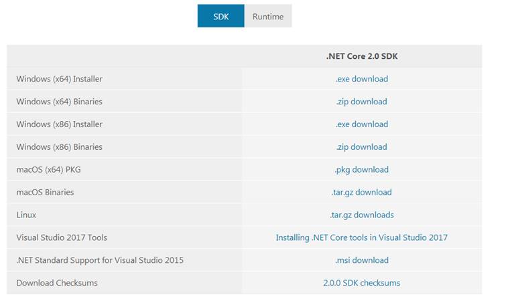
Task: Open the Linux .tar.gz downloads link
Action: click(361, 215)
